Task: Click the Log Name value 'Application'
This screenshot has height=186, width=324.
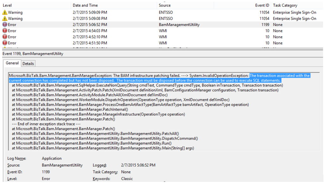Action: click(x=52, y=158)
